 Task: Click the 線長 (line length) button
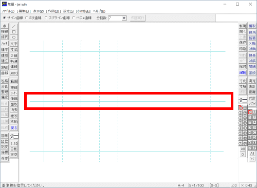[252, 55]
